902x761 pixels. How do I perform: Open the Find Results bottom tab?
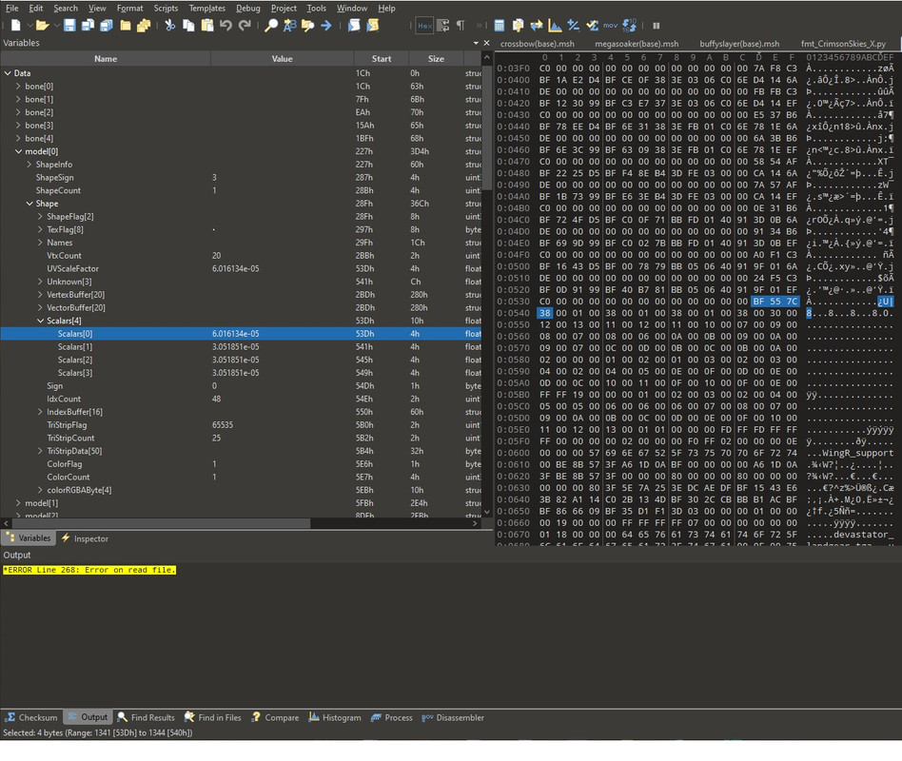[x=147, y=717]
